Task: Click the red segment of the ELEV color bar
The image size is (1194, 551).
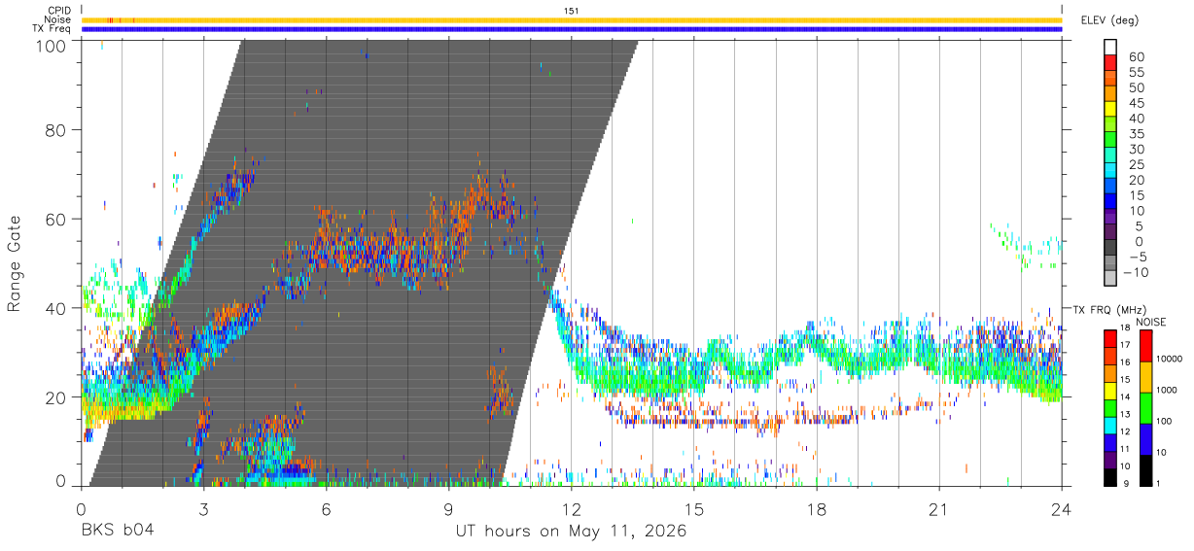Action: point(1110,64)
